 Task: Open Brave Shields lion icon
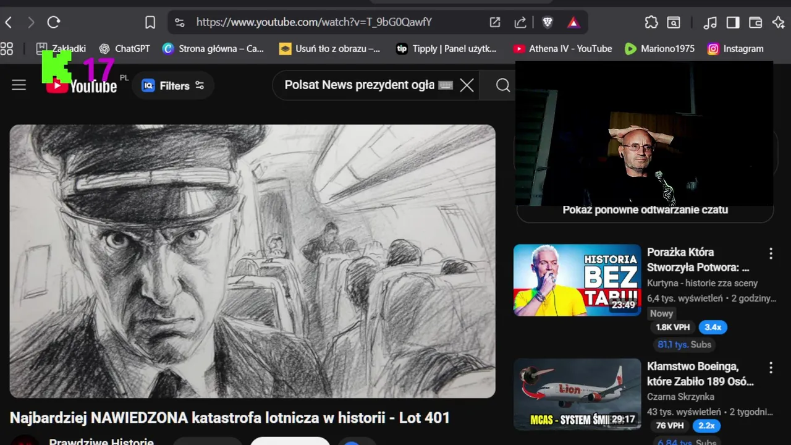coord(548,23)
